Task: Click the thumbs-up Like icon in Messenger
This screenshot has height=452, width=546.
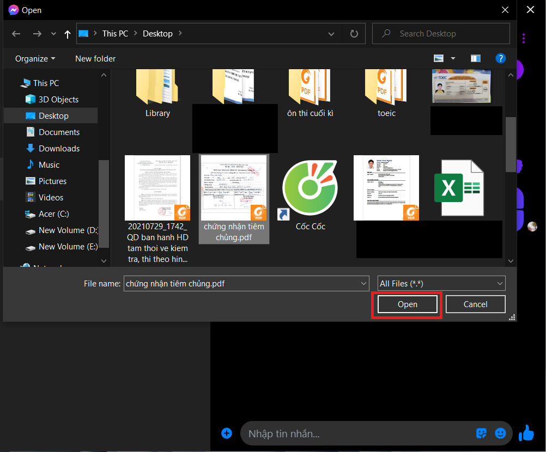Action: (x=526, y=433)
